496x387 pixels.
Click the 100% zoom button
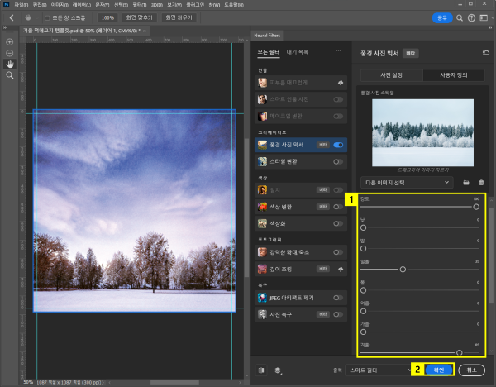pyautogui.click(x=107, y=17)
